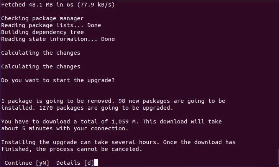Click the first 'Calculating the changes' line
Image resolution: width=279 pixels, height=167 pixels.
point(41,53)
